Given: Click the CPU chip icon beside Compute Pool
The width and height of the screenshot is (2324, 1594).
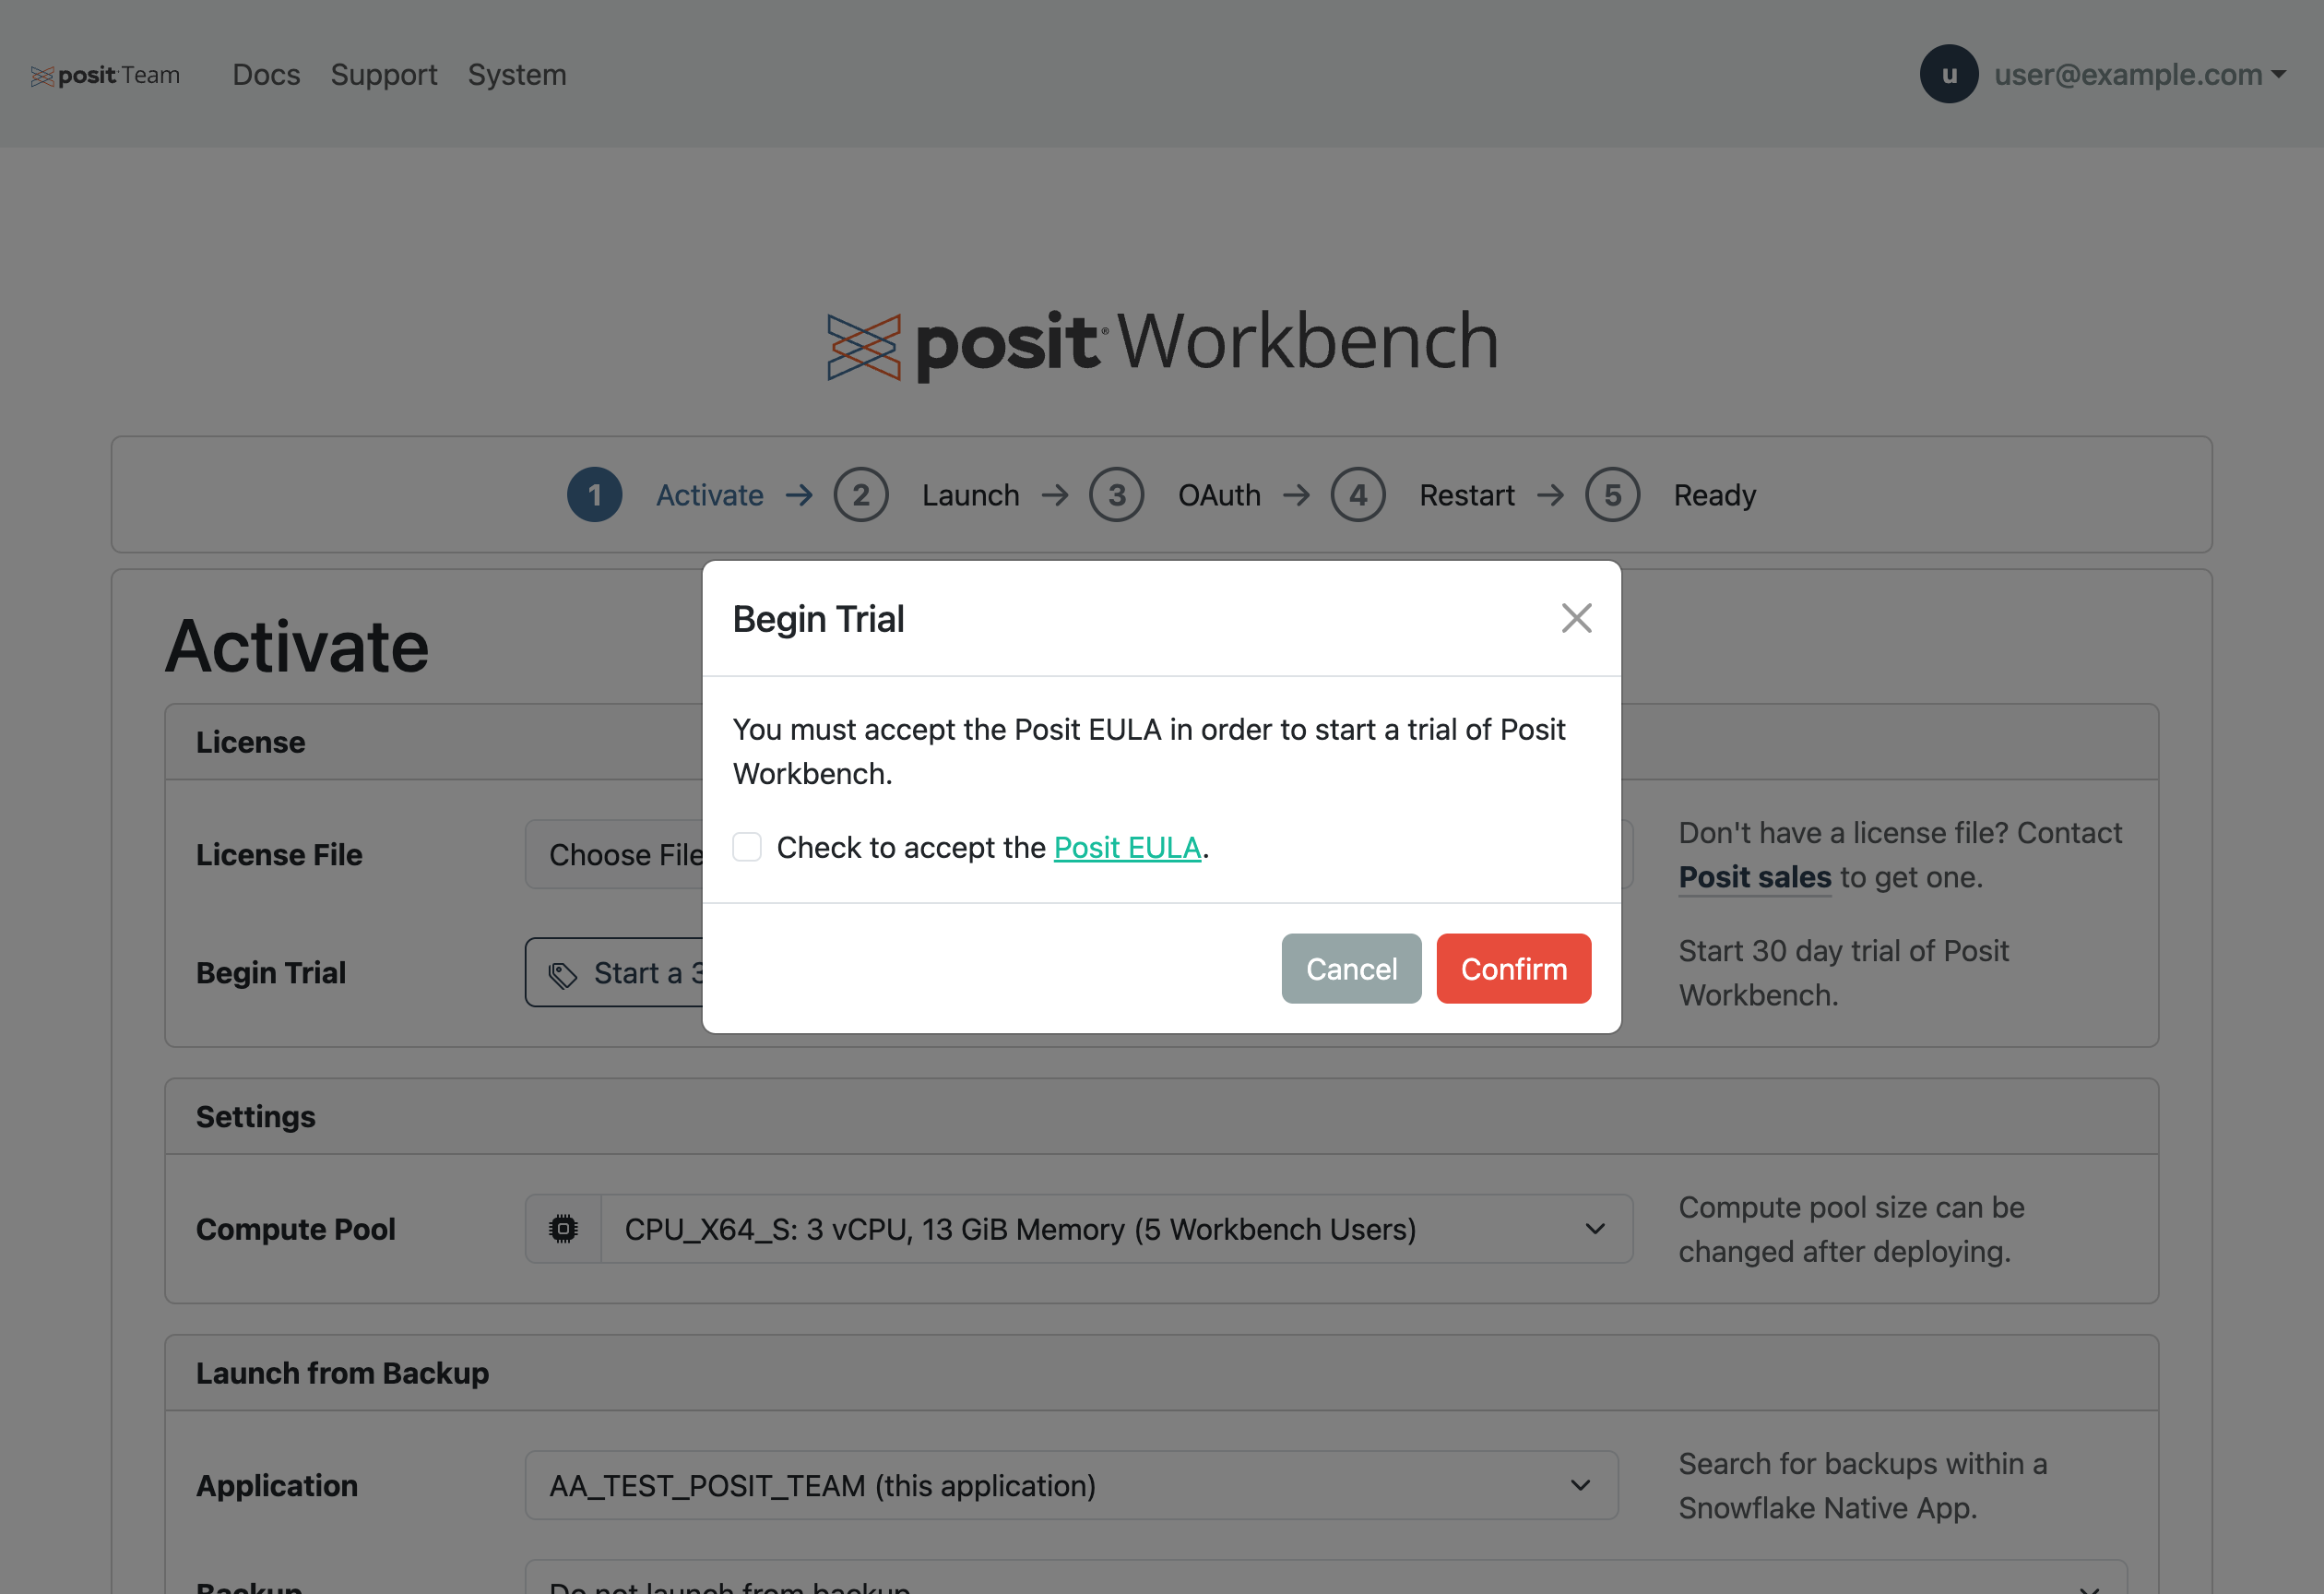Looking at the screenshot, I should pyautogui.click(x=563, y=1229).
